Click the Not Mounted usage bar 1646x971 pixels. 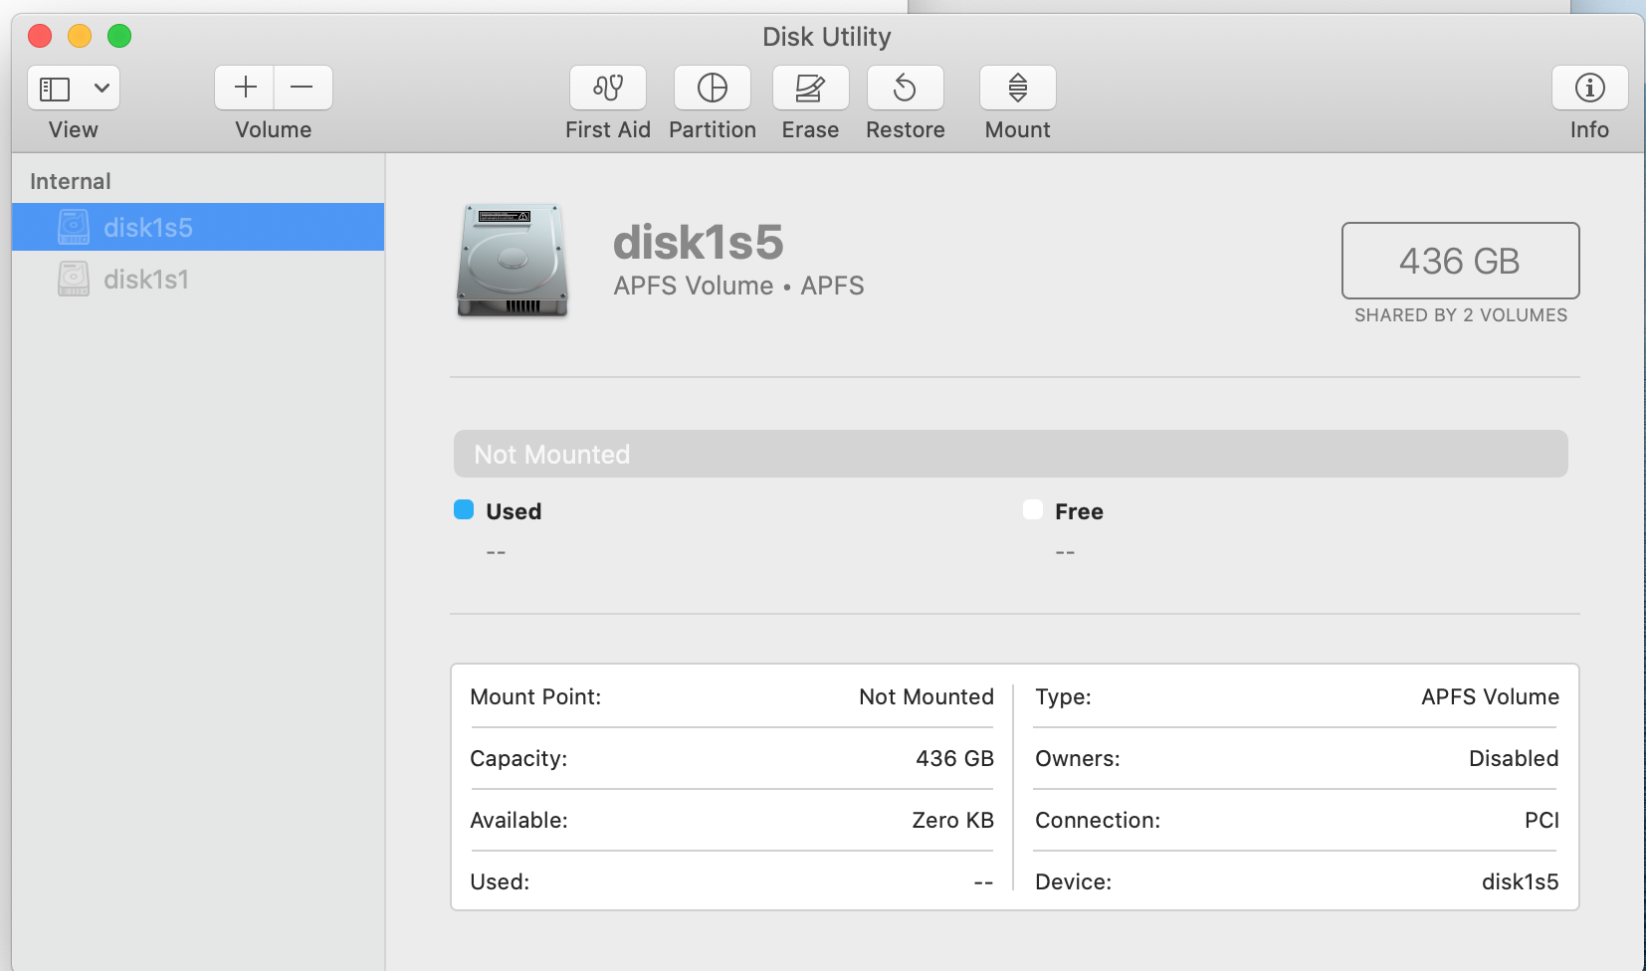point(1010,454)
